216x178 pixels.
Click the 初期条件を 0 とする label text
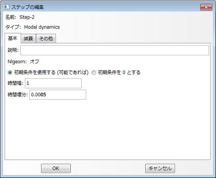(x=119, y=72)
